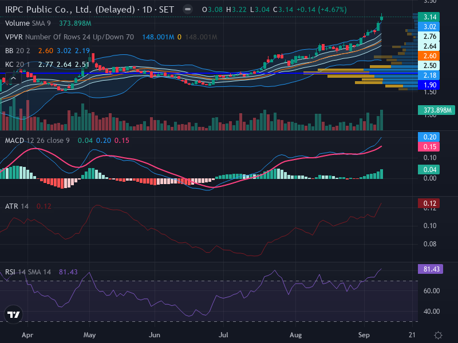Click the purple 81.43 RSI value label
The width and height of the screenshot is (458, 343).
click(x=431, y=269)
